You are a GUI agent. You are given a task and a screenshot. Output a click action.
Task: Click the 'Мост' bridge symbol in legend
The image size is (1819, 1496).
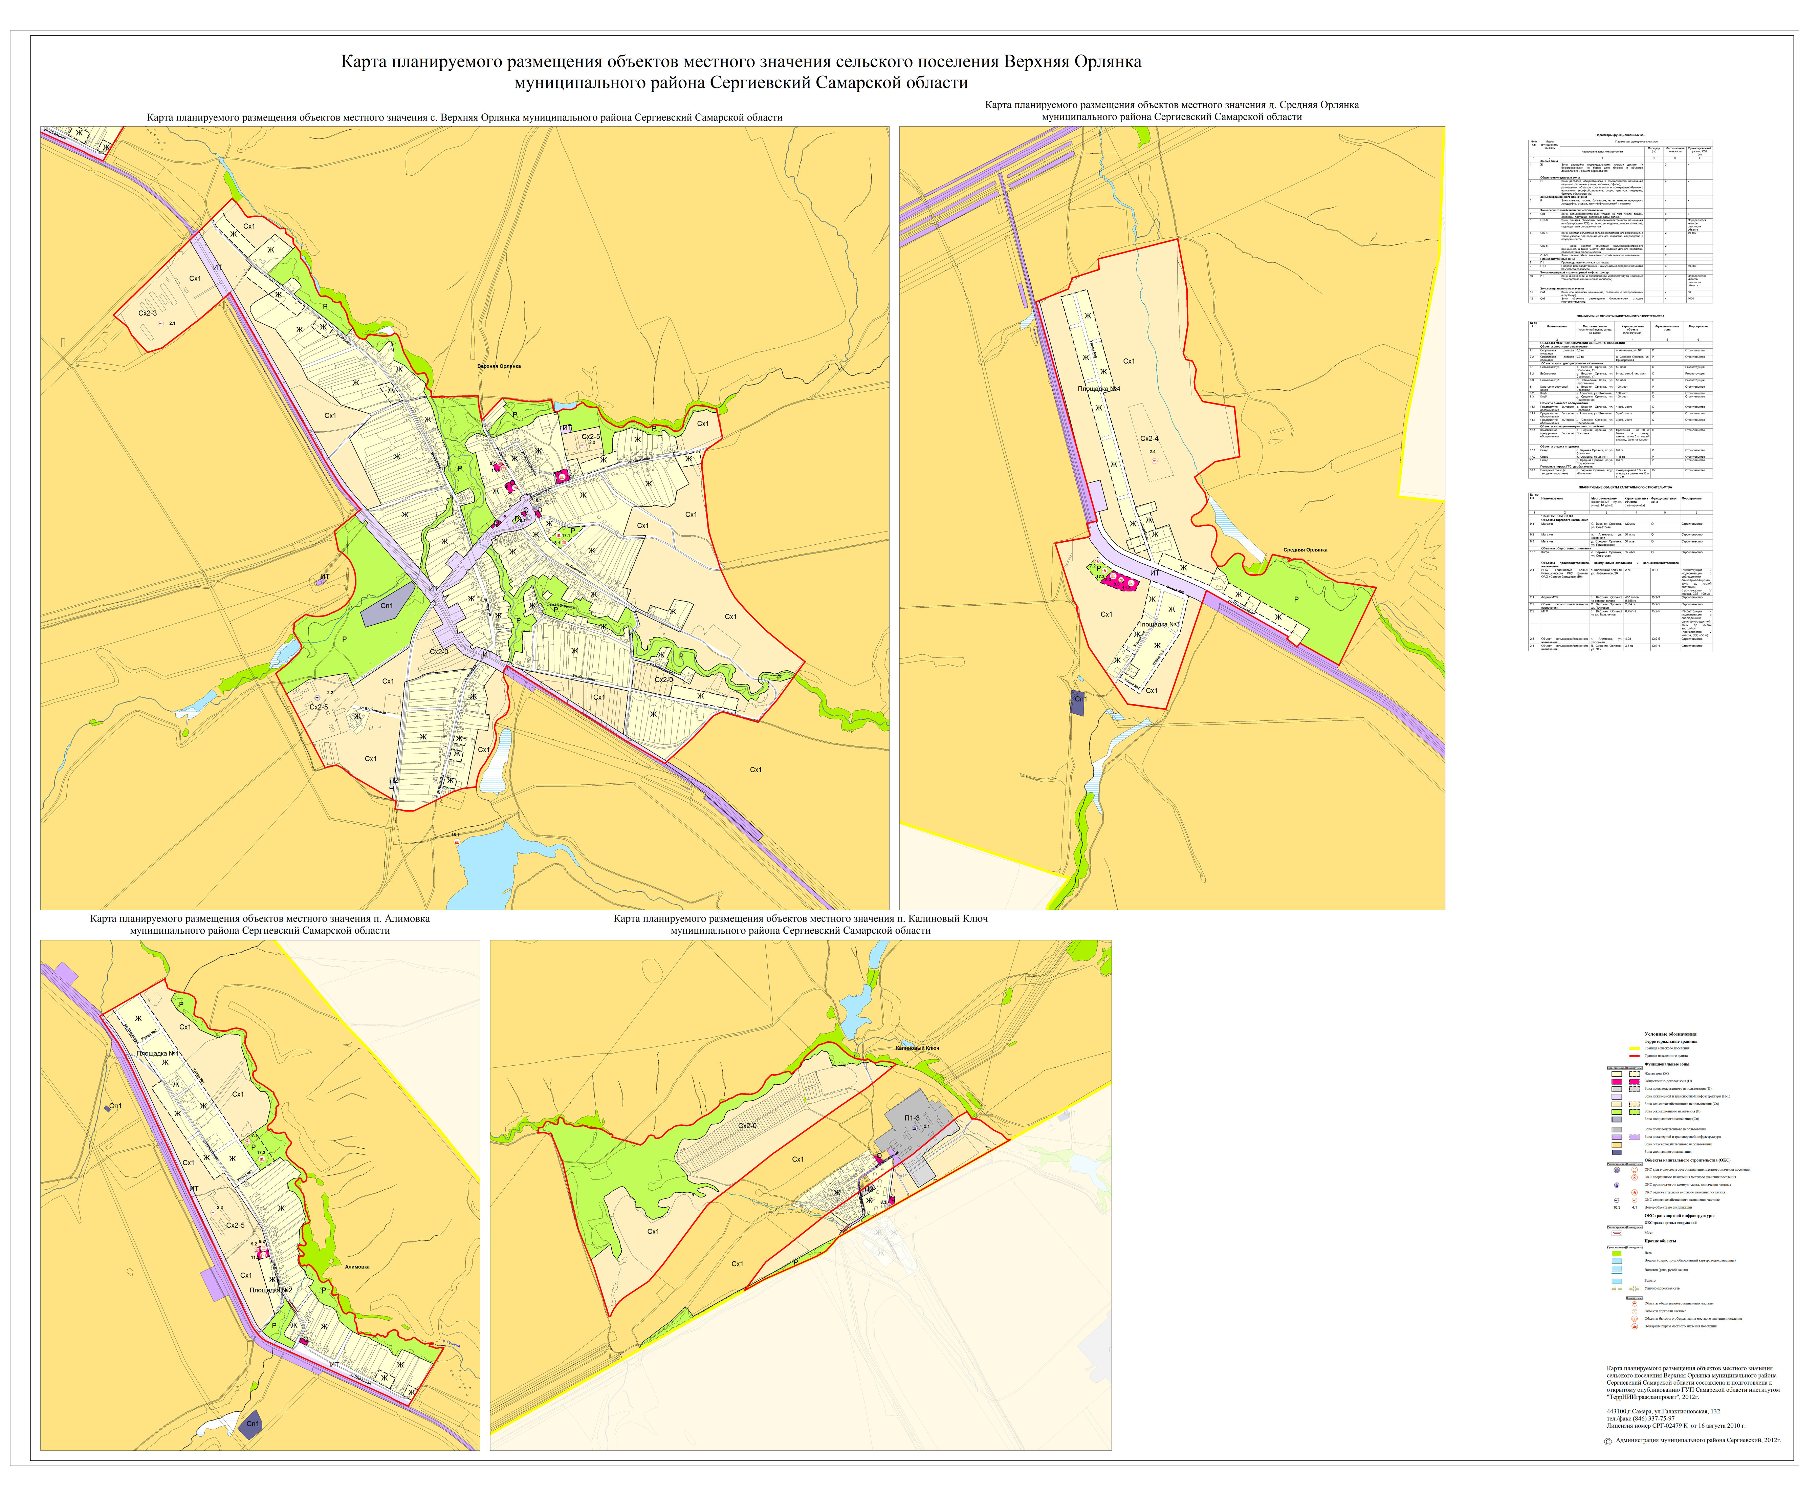1617,1233
